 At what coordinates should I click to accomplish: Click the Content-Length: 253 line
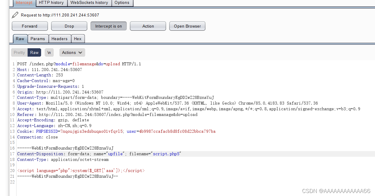(x=40, y=75)
